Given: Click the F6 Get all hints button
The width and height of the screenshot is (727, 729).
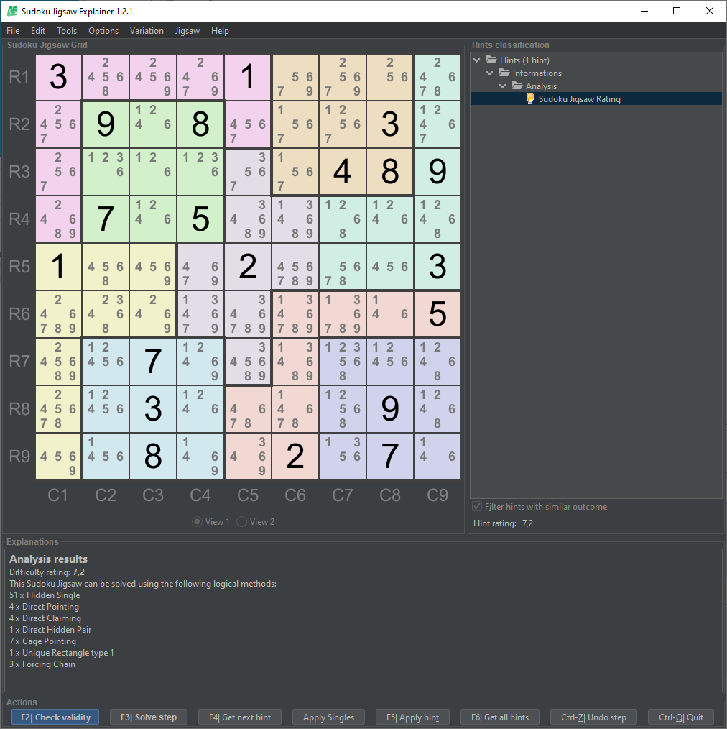Looking at the screenshot, I should click(x=500, y=717).
